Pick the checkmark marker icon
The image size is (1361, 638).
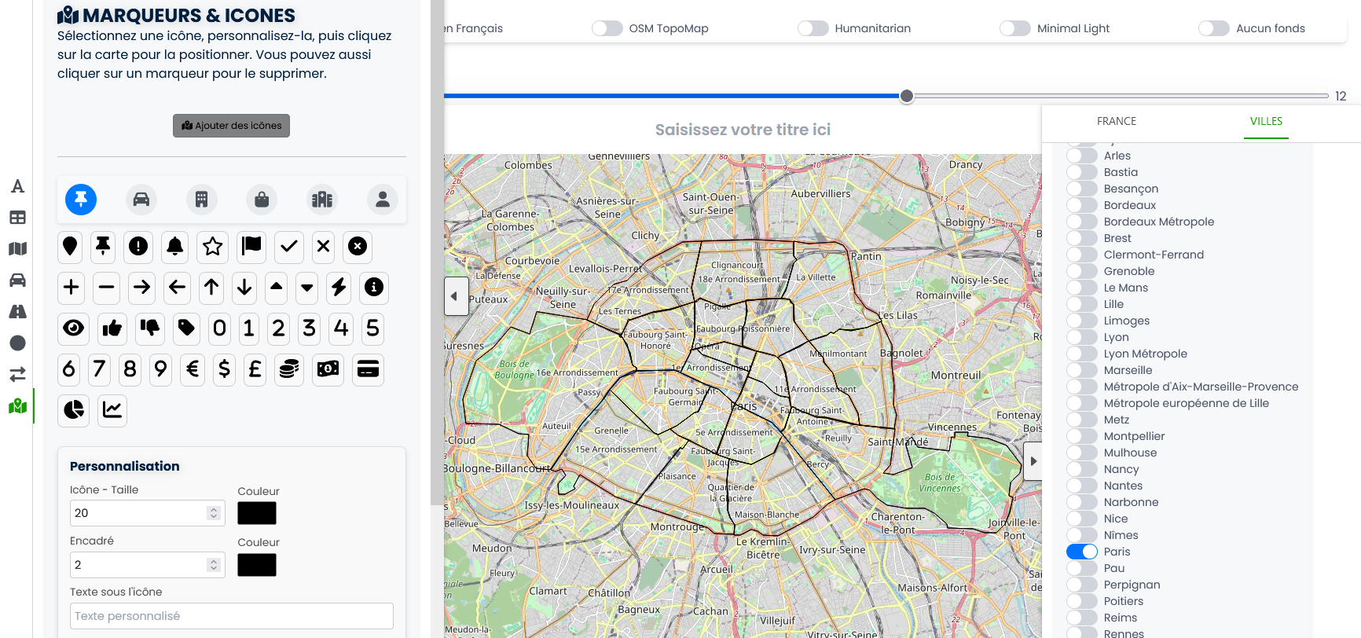click(289, 247)
